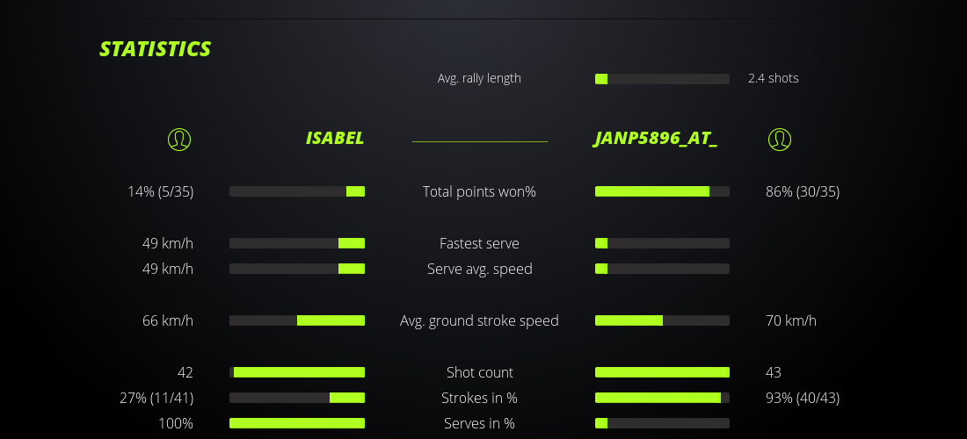Viewport: 967px width, 439px height.
Task: Click JANP5896_AT_'s Fastest serve bar
Action: click(x=662, y=243)
